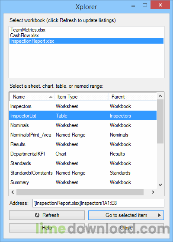Click the Refresh button with circular arrows
Screen dimensions: 173x242
47,215
